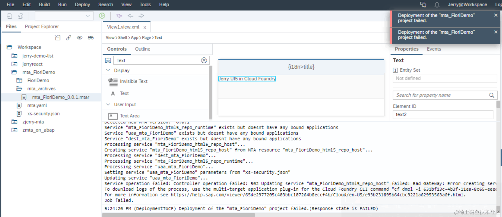Click the xs-security.json file icon
Screen dimensions: 502x217
point(19,114)
